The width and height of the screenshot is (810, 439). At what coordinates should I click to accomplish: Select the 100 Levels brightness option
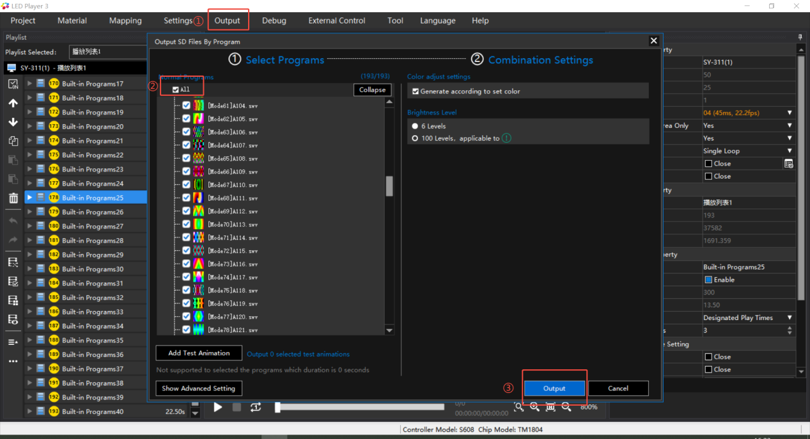[415, 138]
